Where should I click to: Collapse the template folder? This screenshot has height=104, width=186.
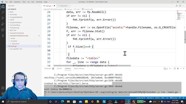tap(14, 41)
